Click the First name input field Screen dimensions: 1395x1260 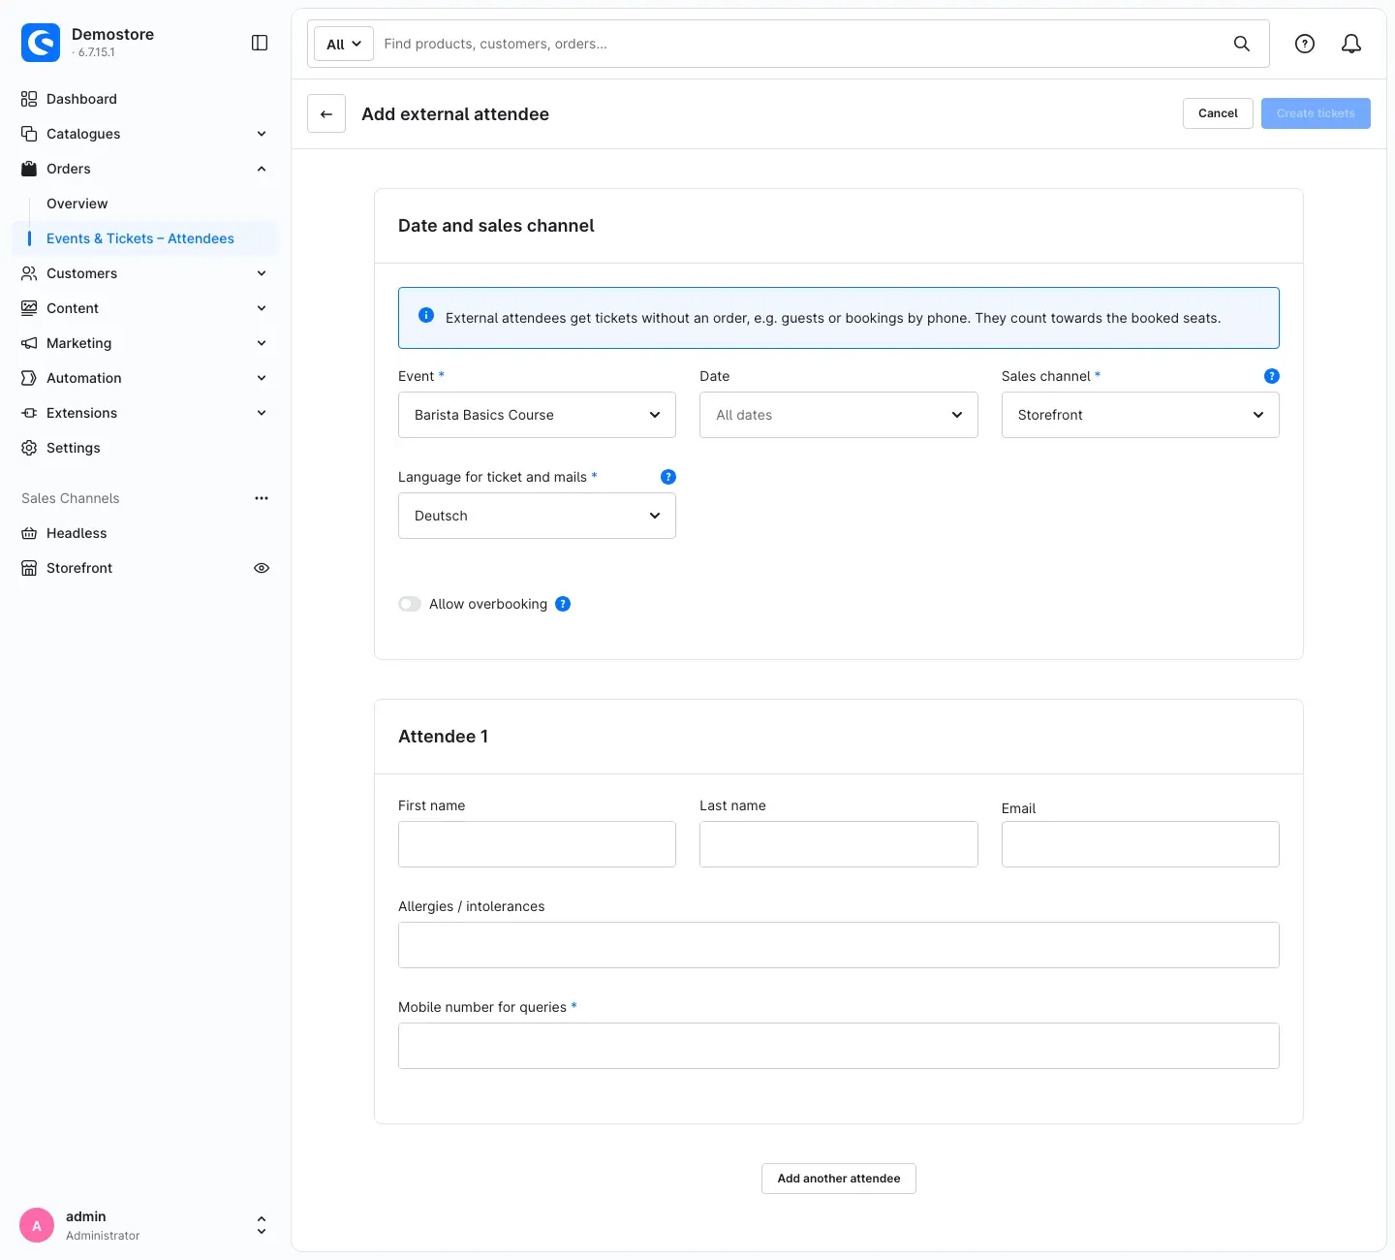point(537,844)
